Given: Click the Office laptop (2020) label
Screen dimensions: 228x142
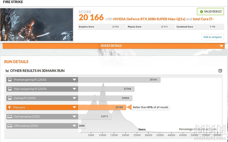Looking at the screenshot, I should [x=26, y=126].
